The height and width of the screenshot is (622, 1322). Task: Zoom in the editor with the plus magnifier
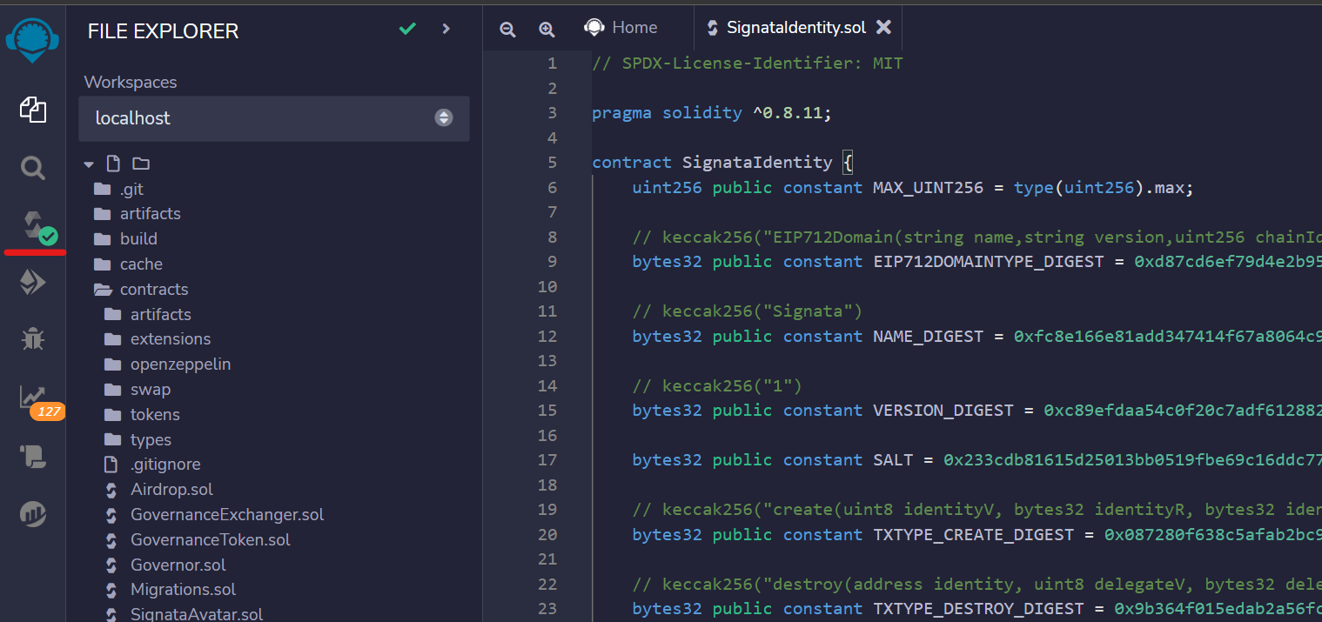click(547, 29)
